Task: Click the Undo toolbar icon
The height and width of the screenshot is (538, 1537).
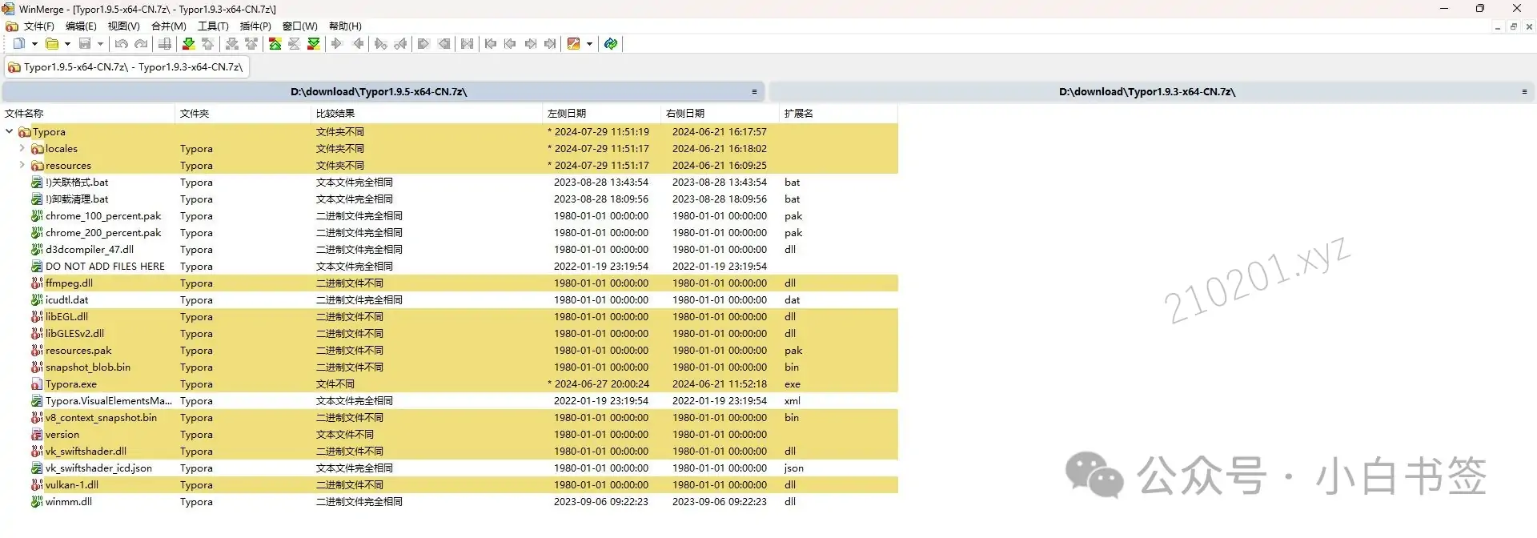Action: click(x=122, y=44)
